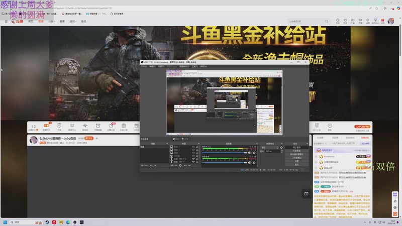This screenshot has height=226, width=402.
Task: Lock the browser source in OBS
Action: tap(197, 156)
